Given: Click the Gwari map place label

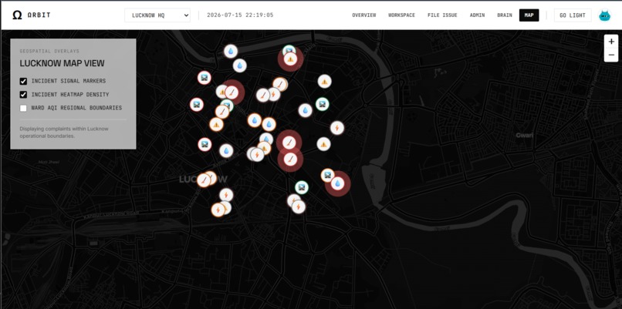Looking at the screenshot, I should pos(525,135).
